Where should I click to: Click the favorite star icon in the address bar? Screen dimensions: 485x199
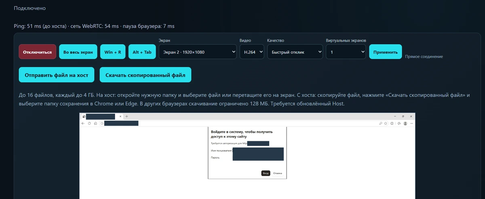click(x=386, y=124)
